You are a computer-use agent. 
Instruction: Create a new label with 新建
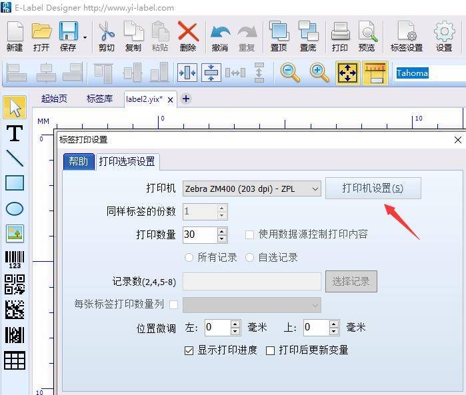point(15,36)
